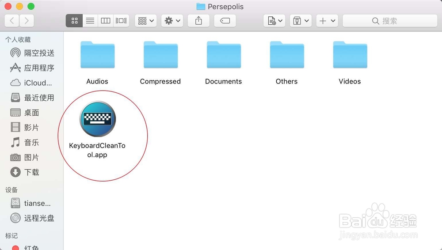This screenshot has width=442, height=250.
Task: Select the Others folder
Action: click(287, 55)
